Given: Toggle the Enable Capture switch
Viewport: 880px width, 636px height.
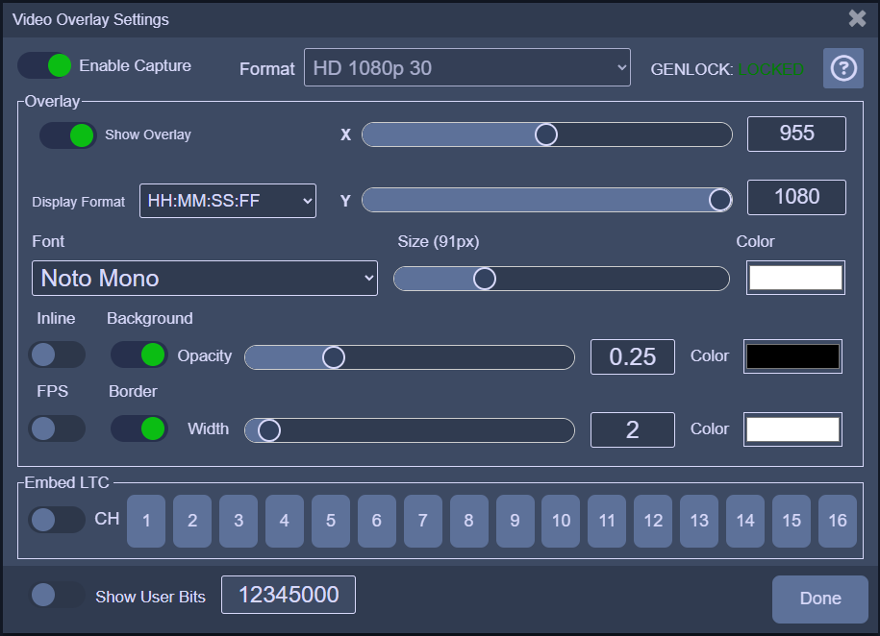Looking at the screenshot, I should tap(45, 65).
